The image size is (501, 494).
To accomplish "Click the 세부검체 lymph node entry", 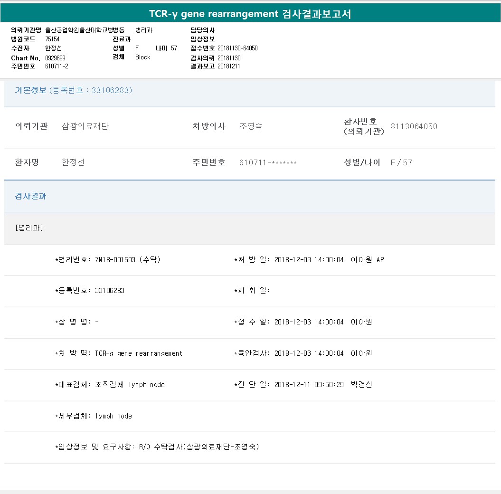I will (113, 416).
